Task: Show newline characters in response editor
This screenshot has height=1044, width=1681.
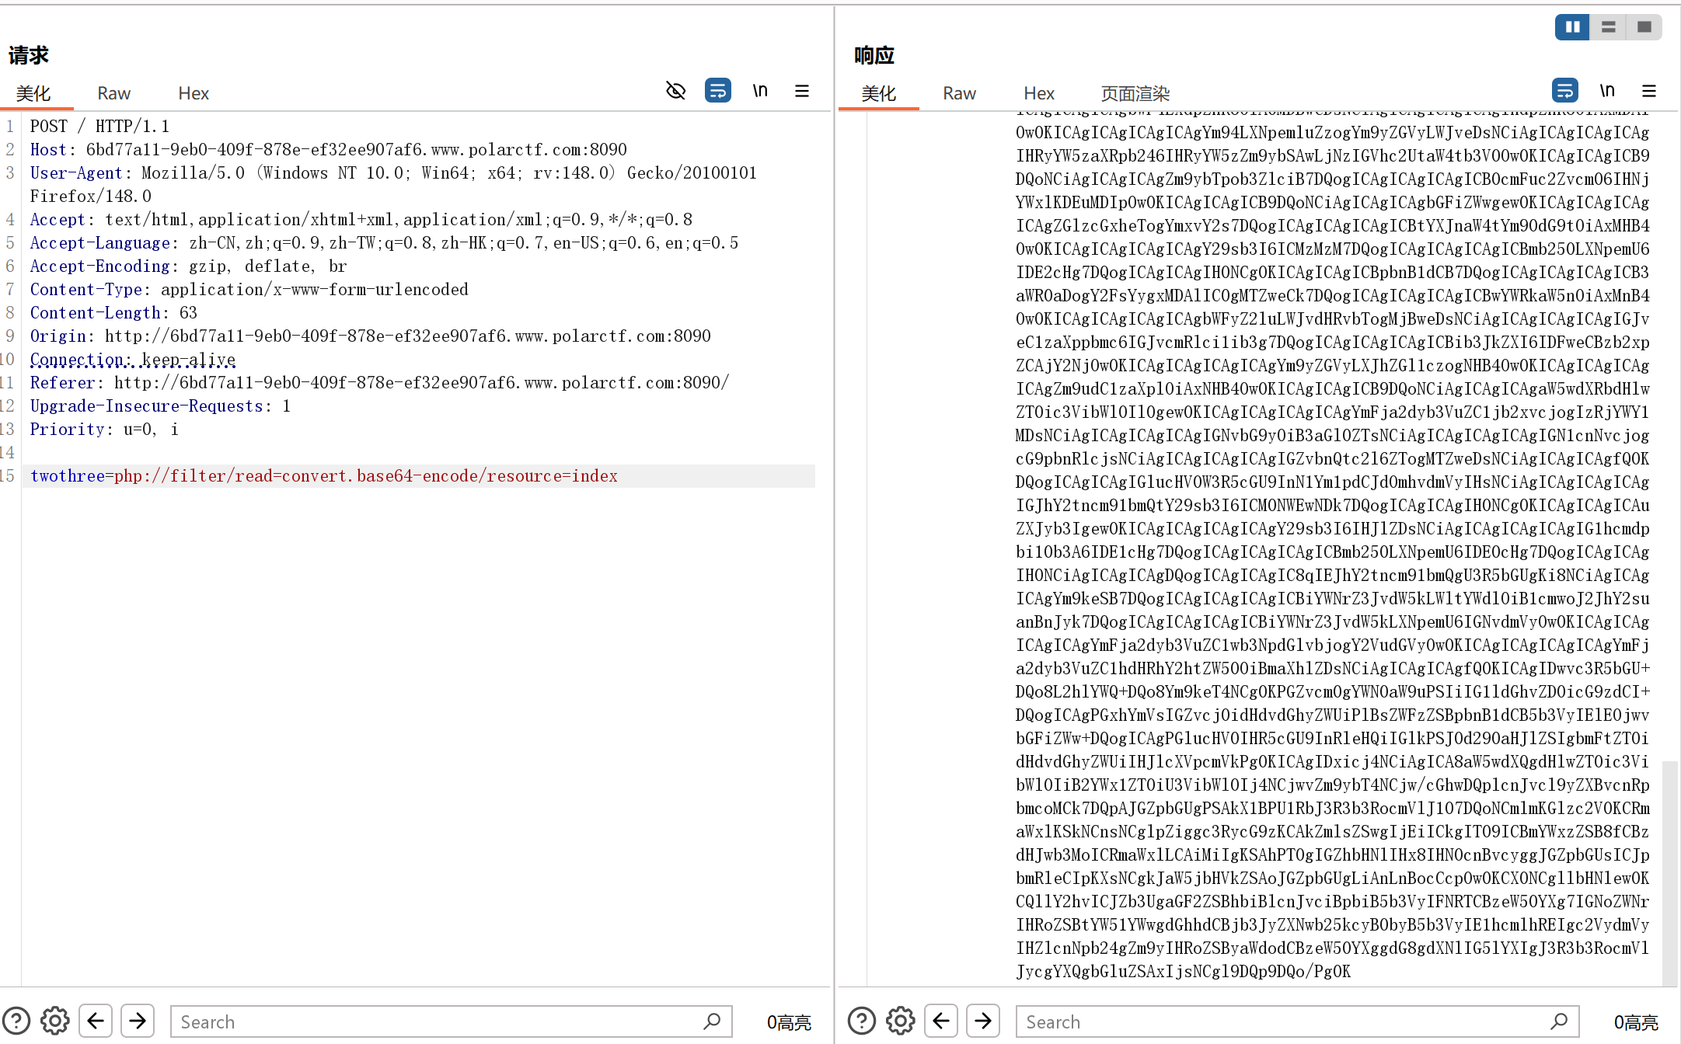Action: [x=1606, y=91]
